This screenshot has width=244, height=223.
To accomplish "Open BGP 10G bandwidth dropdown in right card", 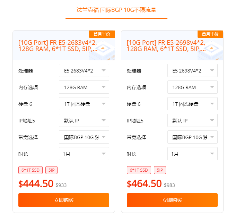I will coord(192,137).
